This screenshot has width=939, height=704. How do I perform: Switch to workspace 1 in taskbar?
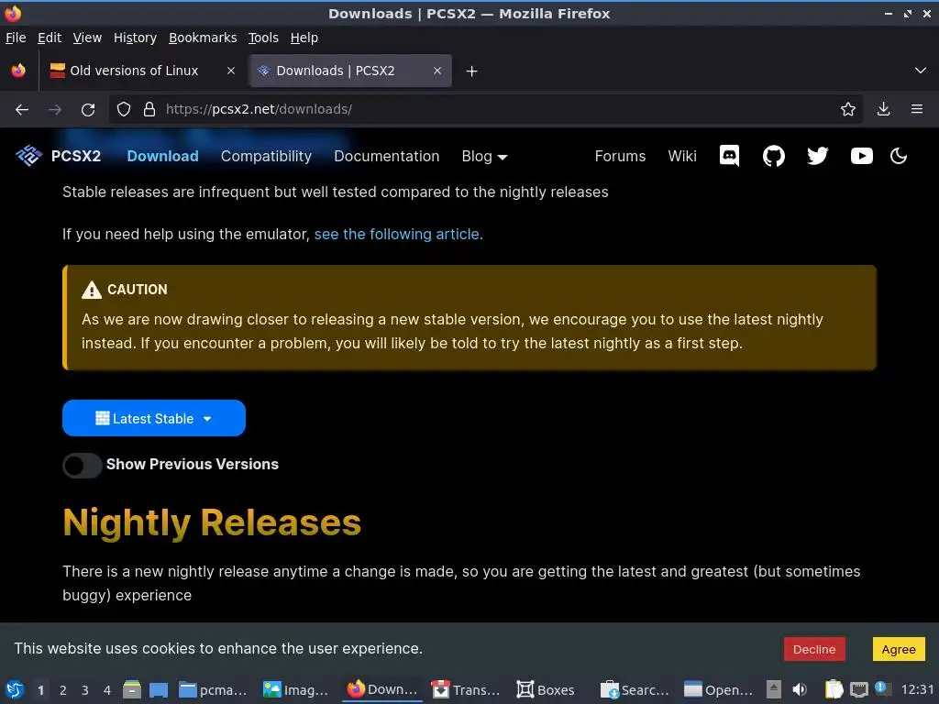[40, 690]
